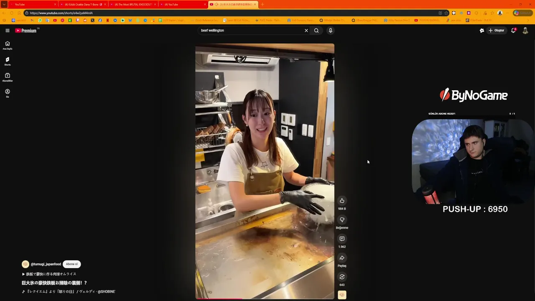Image resolution: width=535 pixels, height=301 pixels.
Task: Open the Facebook bookmark icon
Action: (100, 20)
